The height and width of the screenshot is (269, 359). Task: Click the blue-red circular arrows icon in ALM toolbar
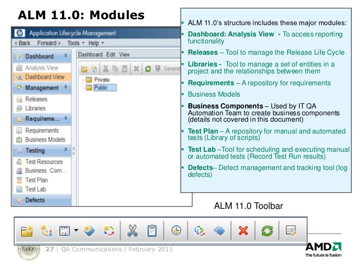point(200,231)
